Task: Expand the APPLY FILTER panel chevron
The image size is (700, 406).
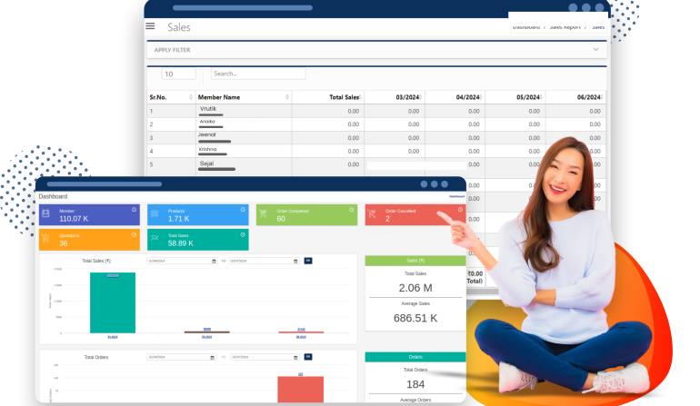Action: pyautogui.click(x=595, y=50)
